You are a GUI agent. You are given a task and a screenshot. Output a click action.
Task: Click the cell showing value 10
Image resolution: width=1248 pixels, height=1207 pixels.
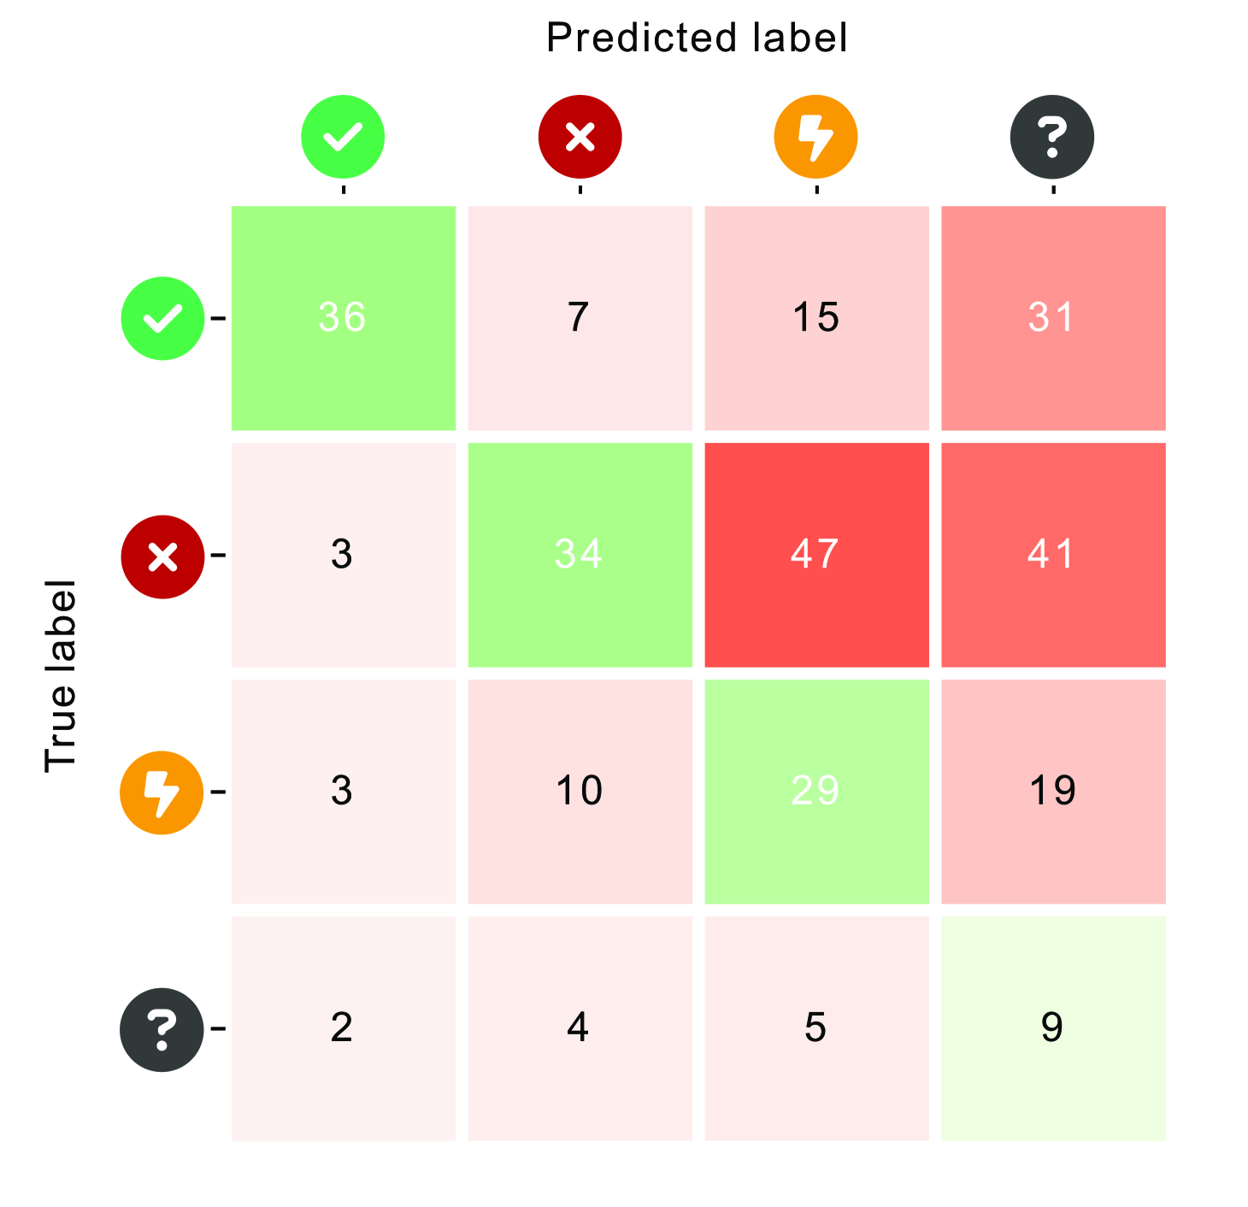pyautogui.click(x=580, y=792)
